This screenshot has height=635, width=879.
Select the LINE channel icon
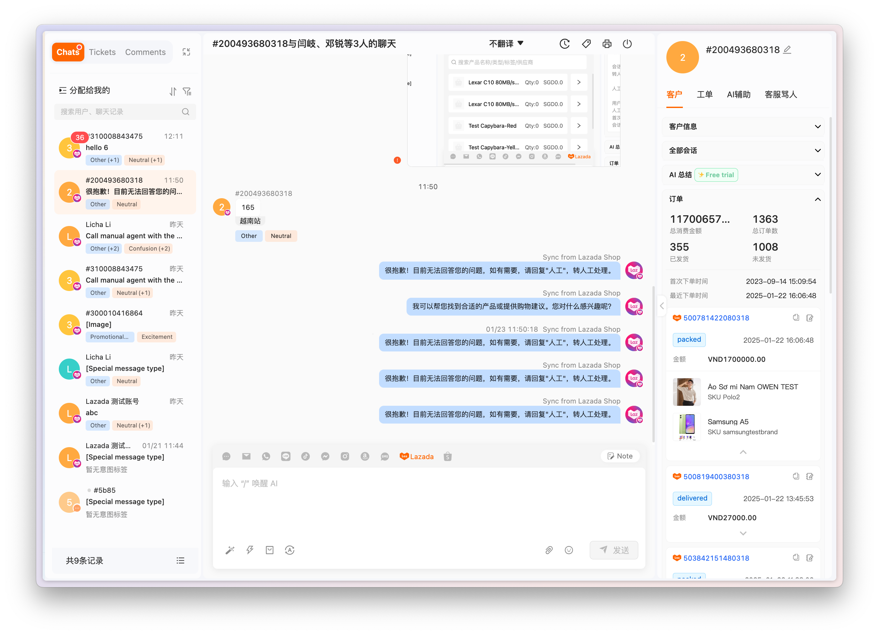(x=286, y=456)
